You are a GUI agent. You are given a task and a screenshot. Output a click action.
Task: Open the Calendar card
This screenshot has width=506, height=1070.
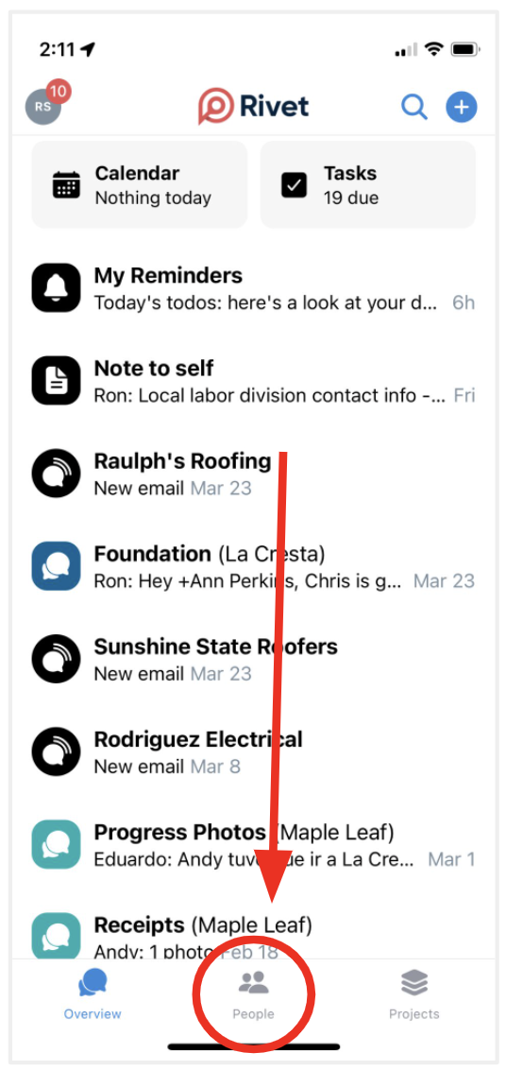tap(139, 185)
